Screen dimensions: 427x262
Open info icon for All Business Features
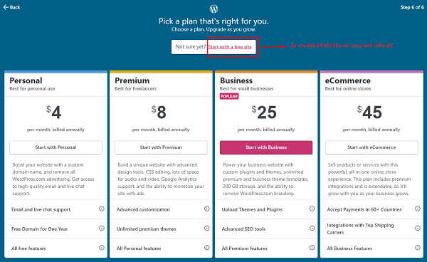[418, 247]
